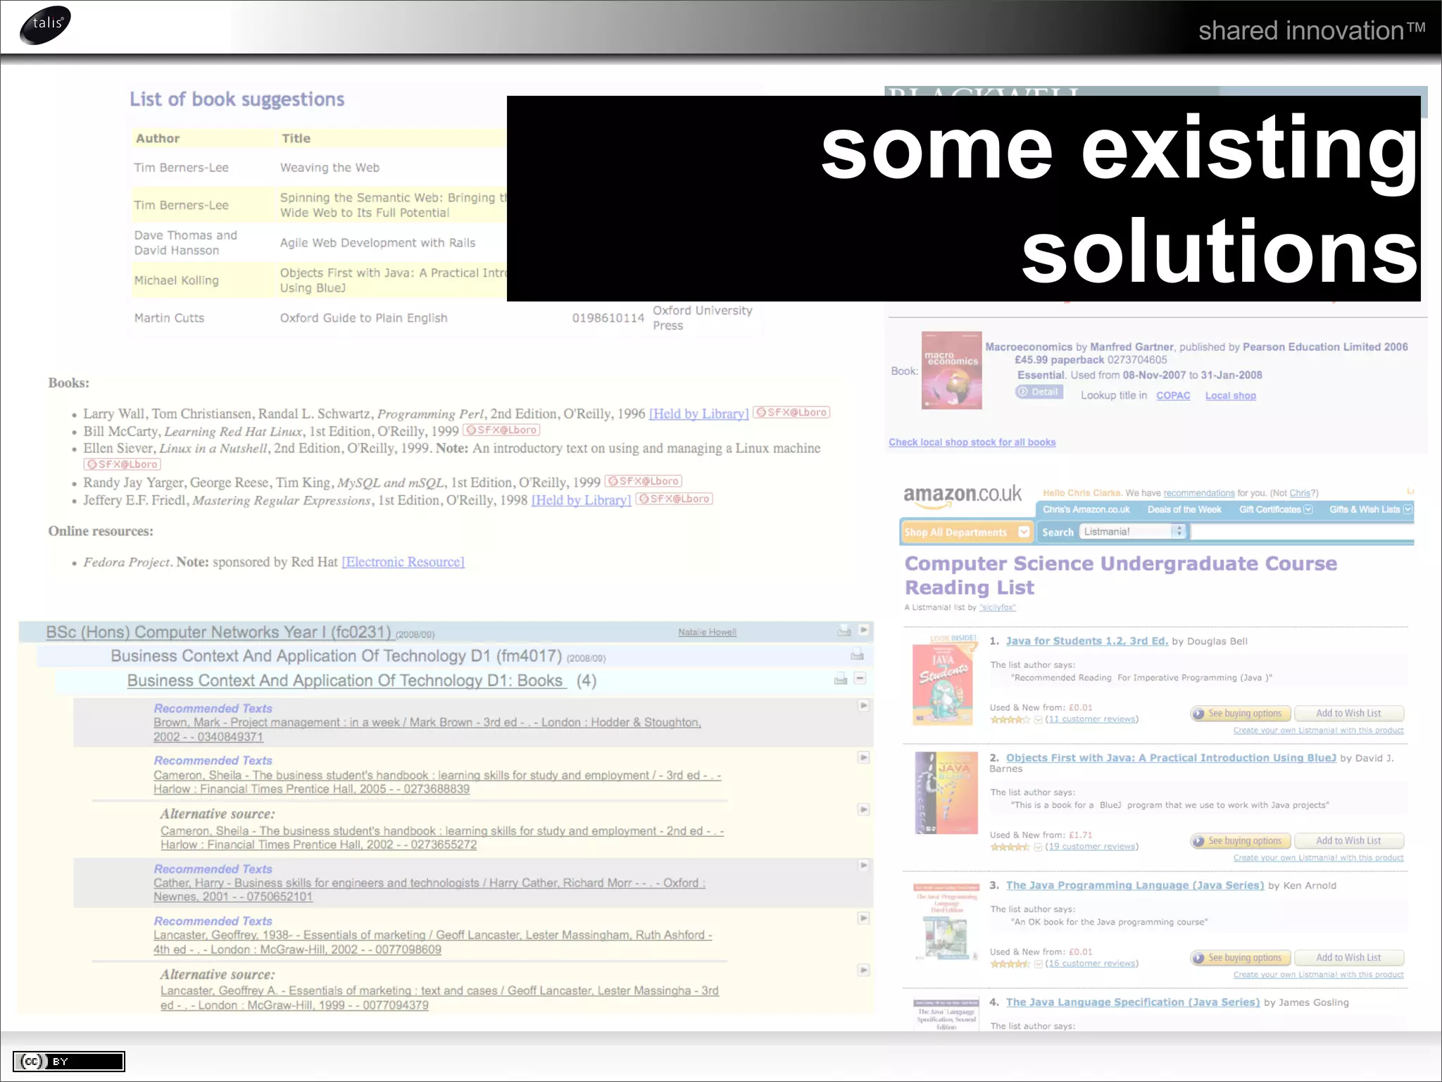Open the Gift Certificates dropdown arrow
The height and width of the screenshot is (1082, 1442).
coord(1308,509)
